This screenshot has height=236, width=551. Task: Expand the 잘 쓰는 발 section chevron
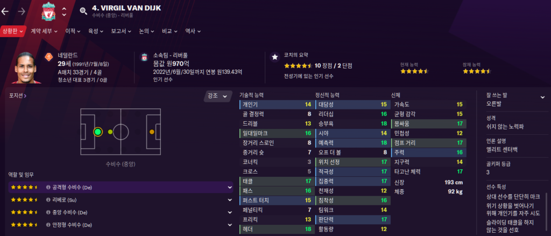coord(542,98)
